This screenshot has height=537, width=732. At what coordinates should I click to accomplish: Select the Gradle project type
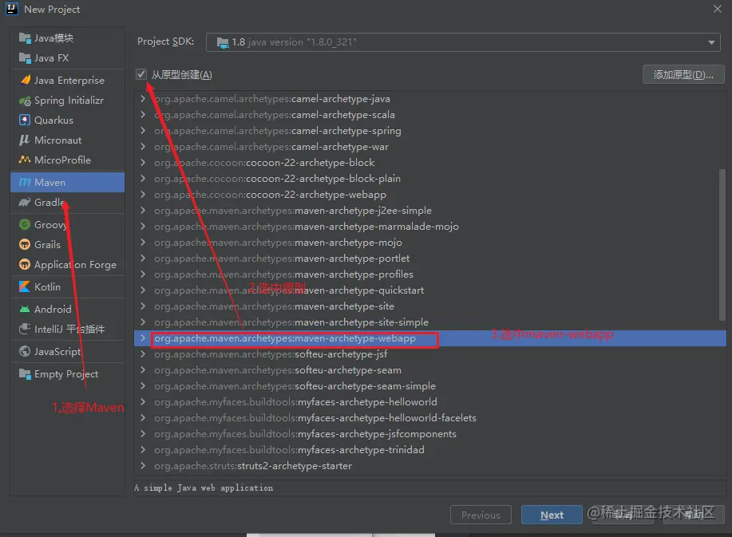(67, 202)
